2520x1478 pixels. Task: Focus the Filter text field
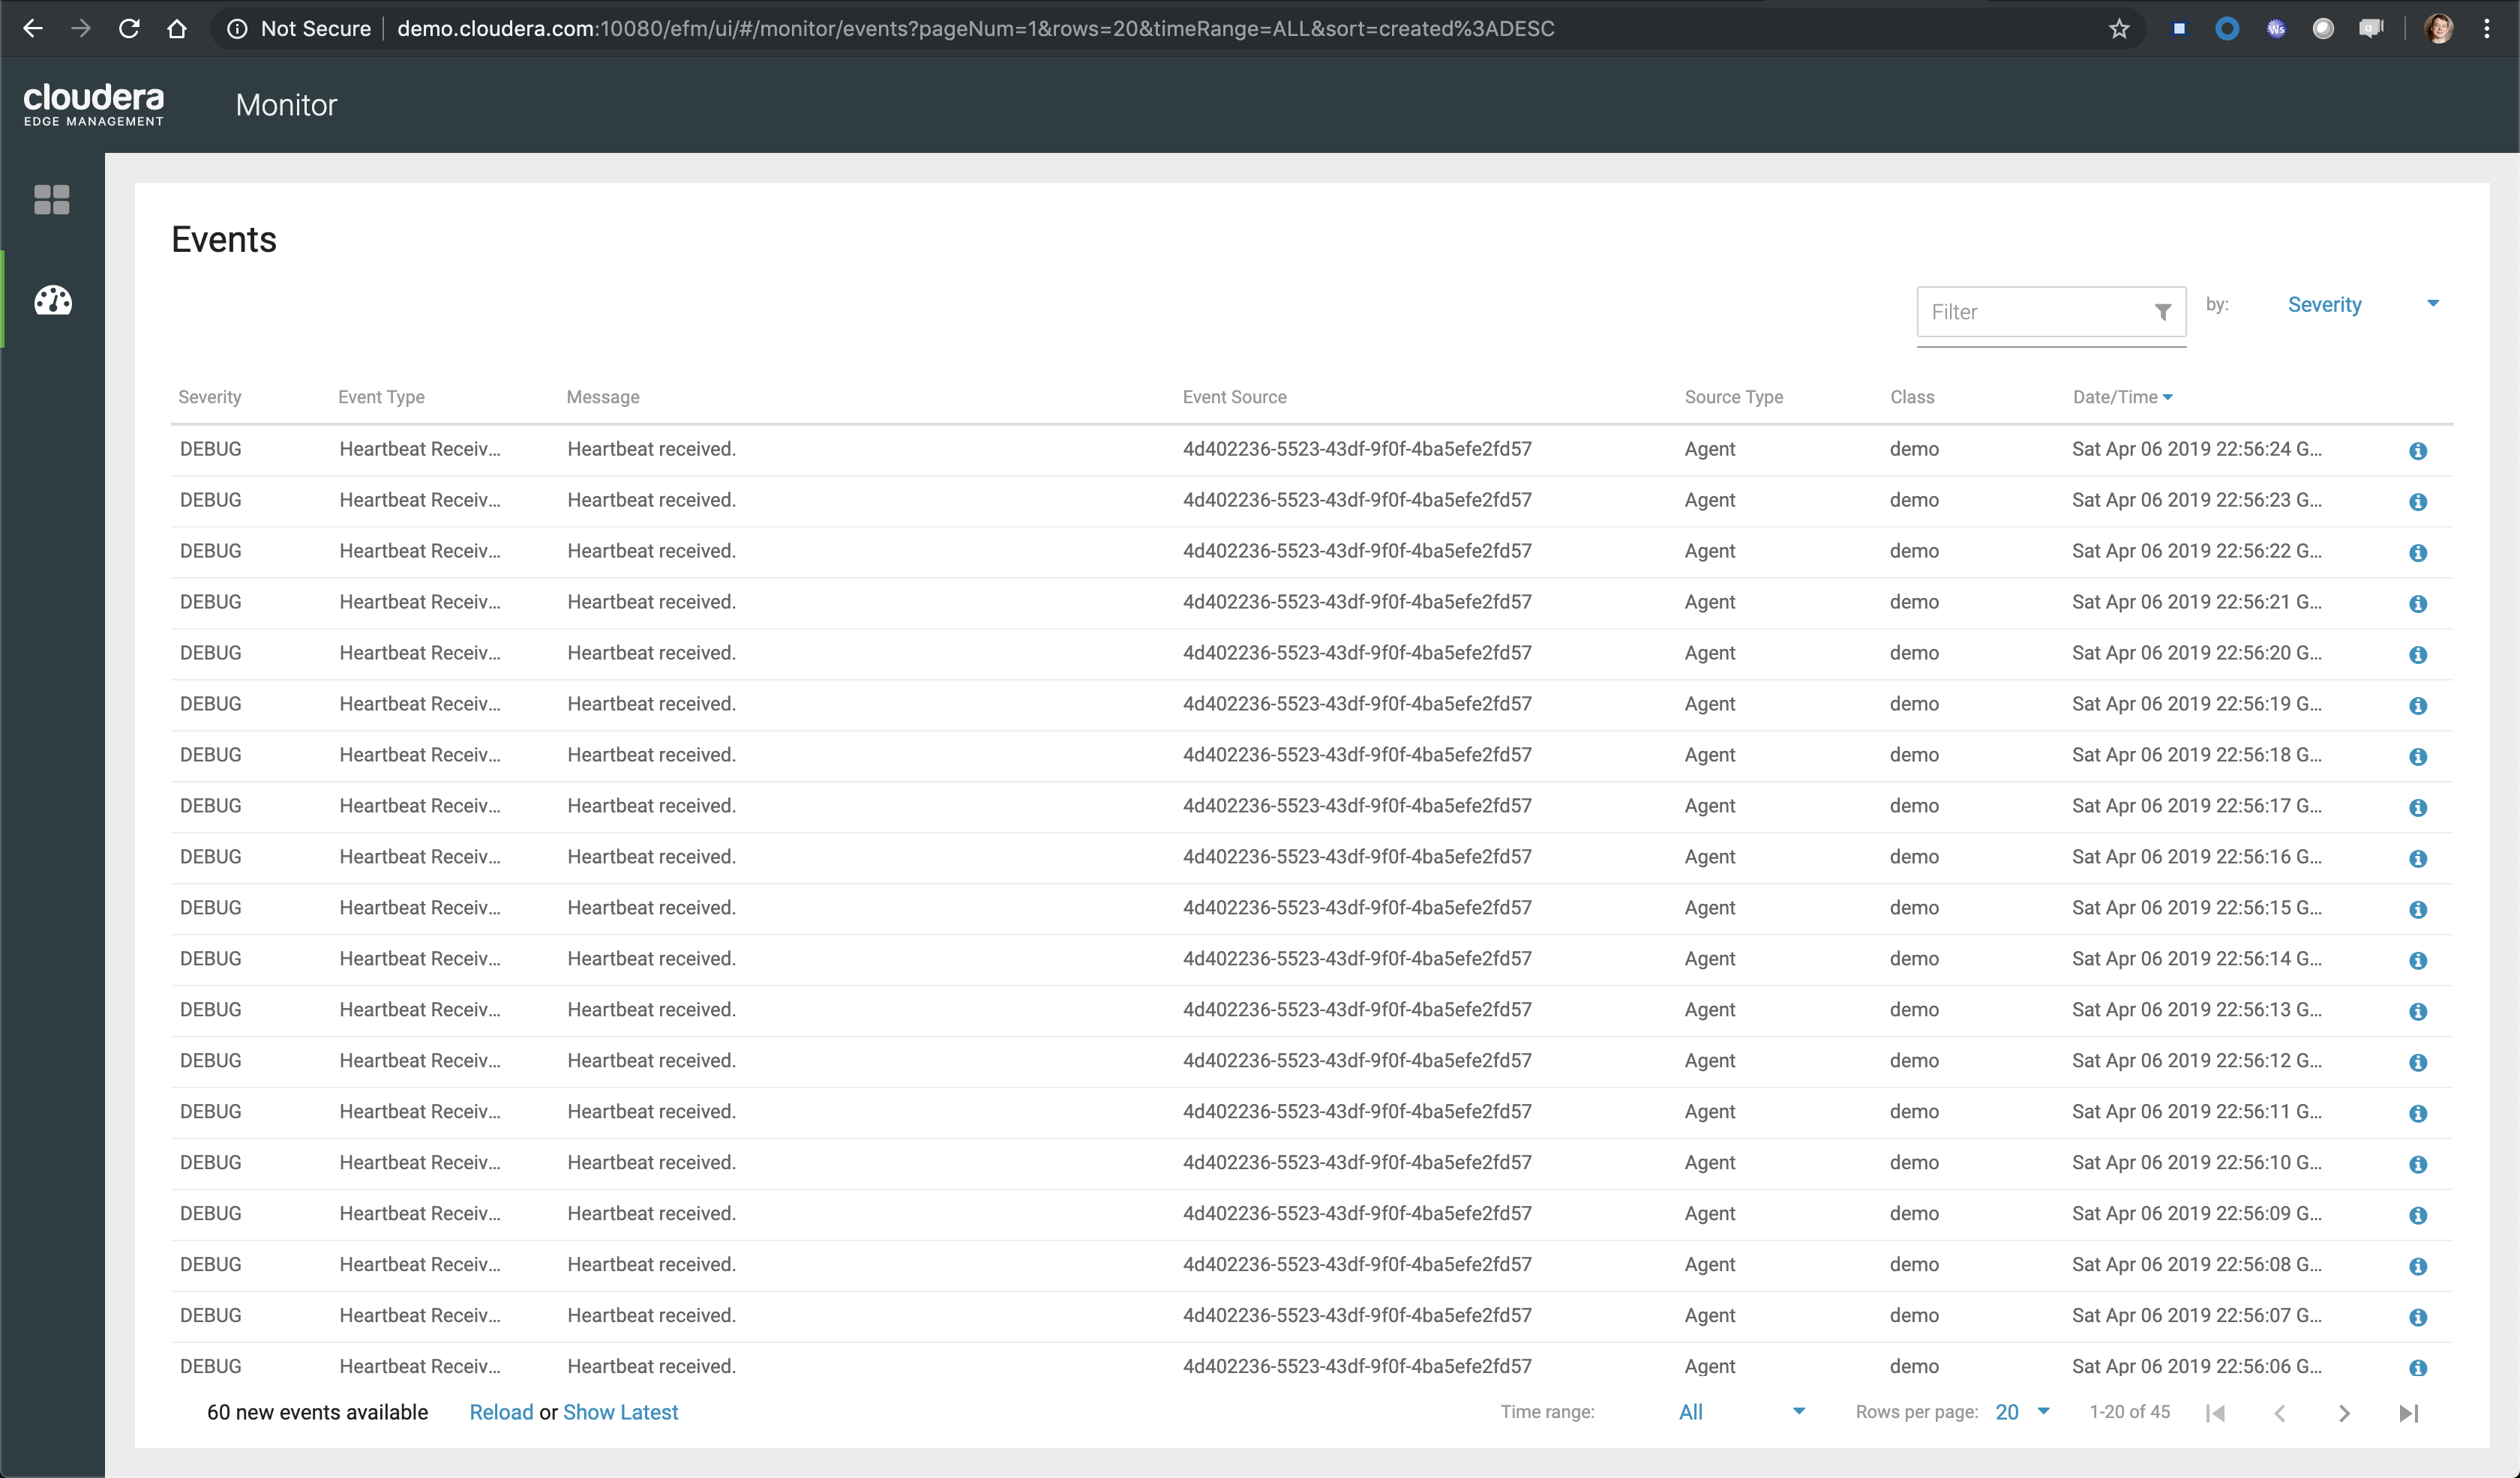[x=2035, y=313]
